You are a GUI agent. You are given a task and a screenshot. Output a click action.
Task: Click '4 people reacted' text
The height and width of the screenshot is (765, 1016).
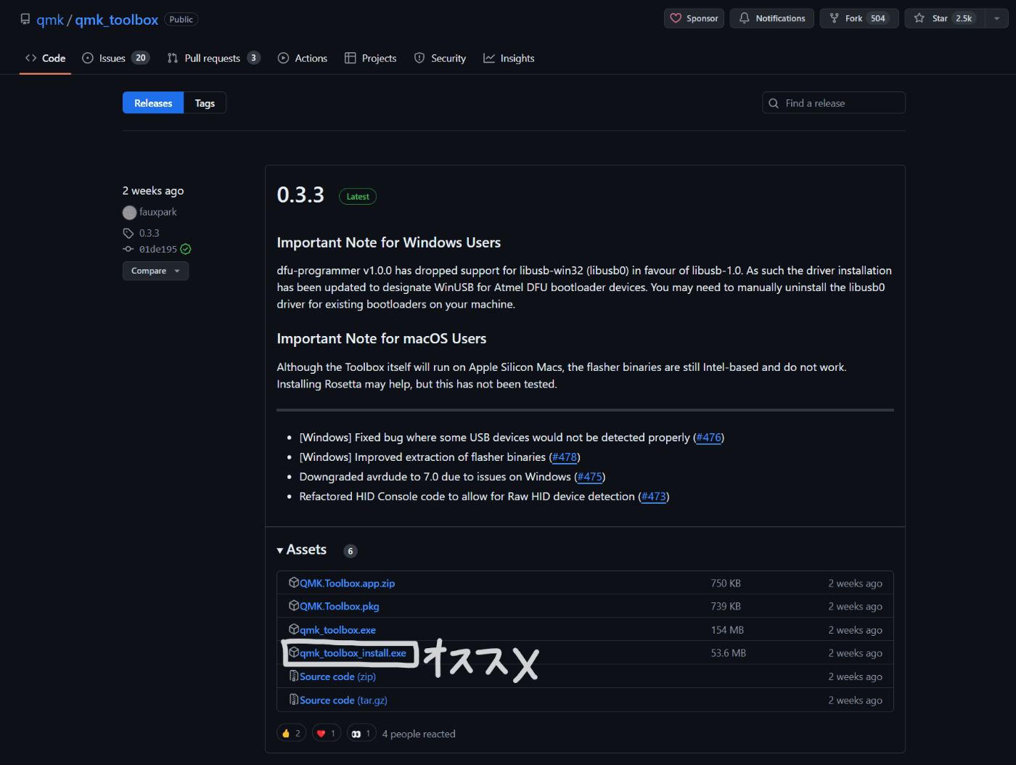pyautogui.click(x=419, y=734)
